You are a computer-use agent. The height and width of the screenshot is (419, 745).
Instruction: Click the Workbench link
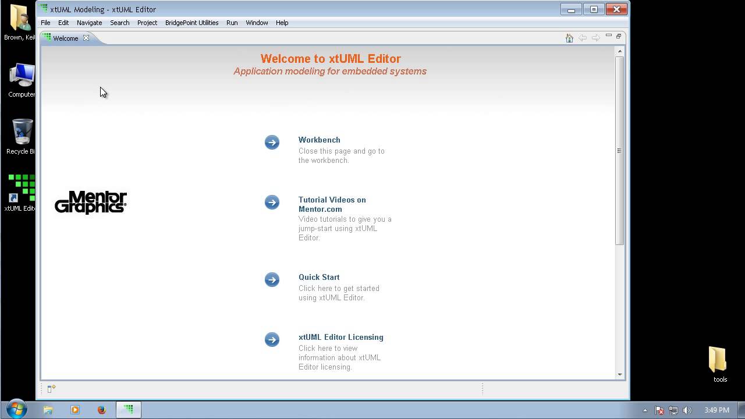320,140
